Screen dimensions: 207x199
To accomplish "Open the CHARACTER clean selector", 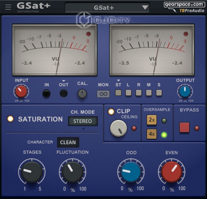I will (68, 142).
